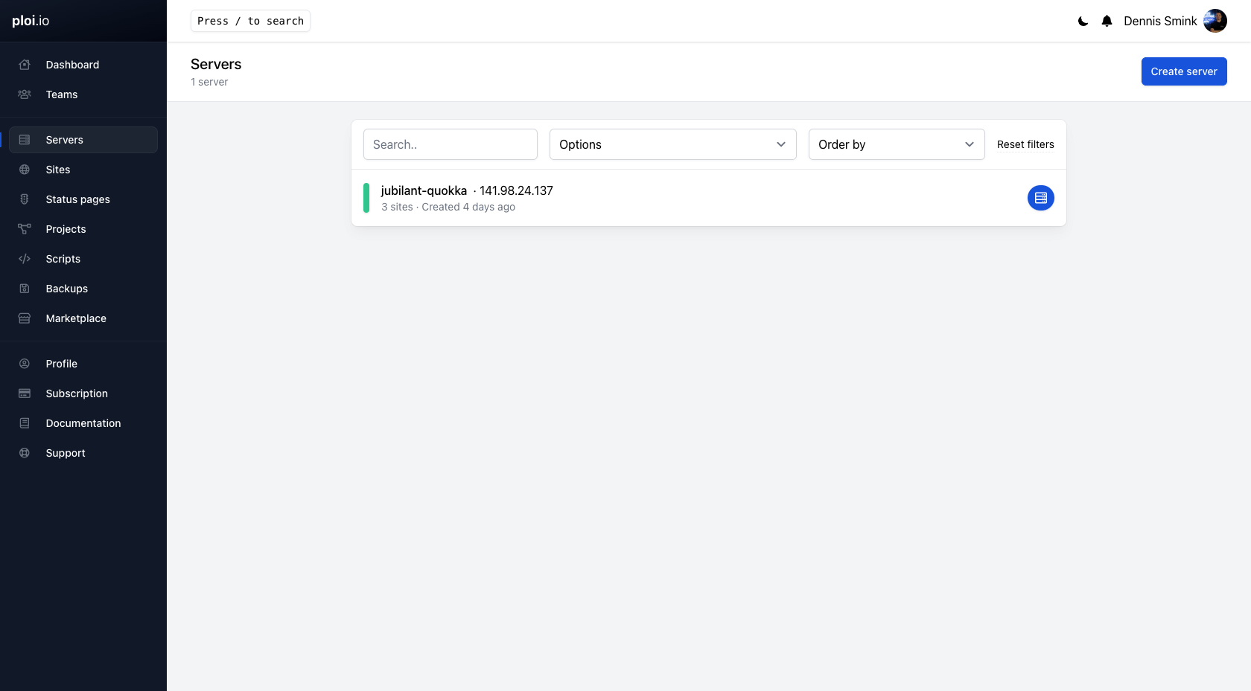
Task: Open the Order by dropdown
Action: (896, 144)
